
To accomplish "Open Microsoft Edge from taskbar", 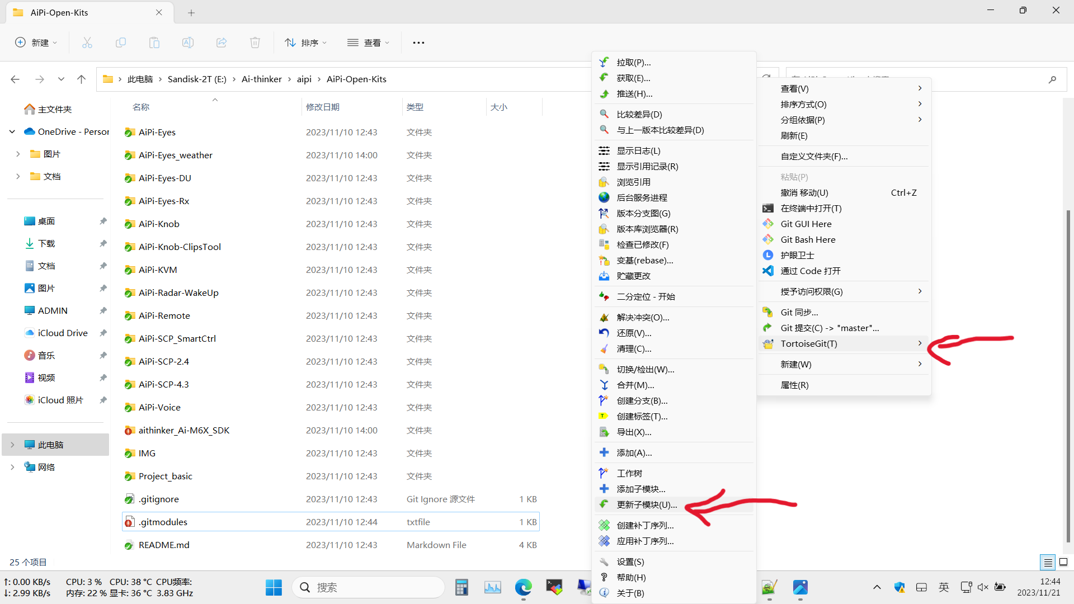I will [523, 587].
